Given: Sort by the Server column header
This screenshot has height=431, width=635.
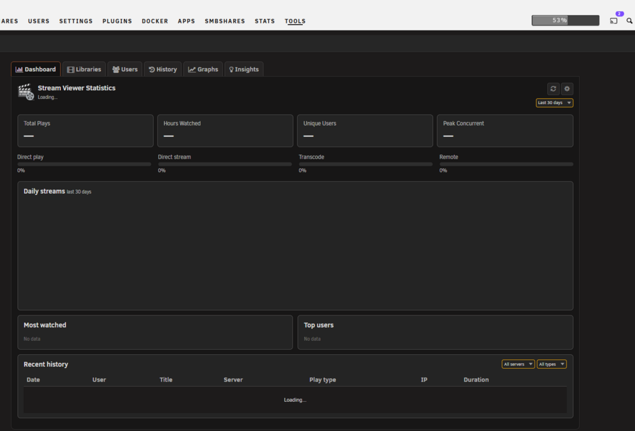Looking at the screenshot, I should click(x=233, y=380).
